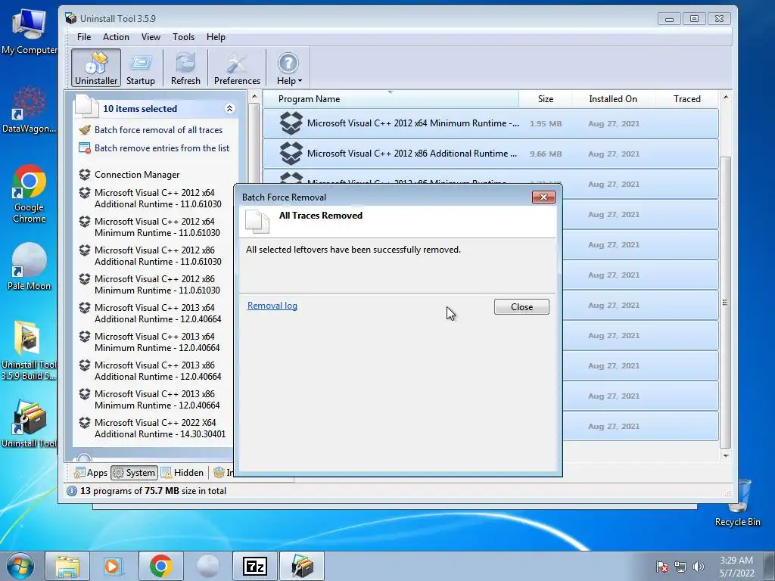This screenshot has width=775, height=581.
Task: Click the document icon beside All Traces Removed
Action: click(x=257, y=222)
